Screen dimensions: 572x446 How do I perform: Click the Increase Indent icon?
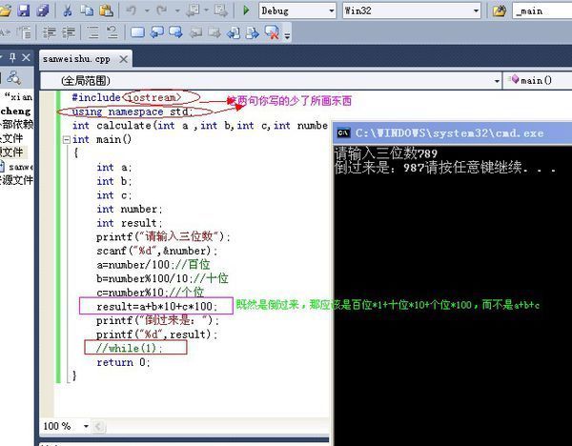click(x=69, y=32)
